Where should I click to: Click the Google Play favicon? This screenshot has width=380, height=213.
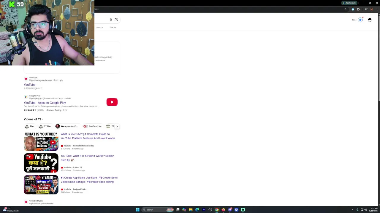[26, 97]
